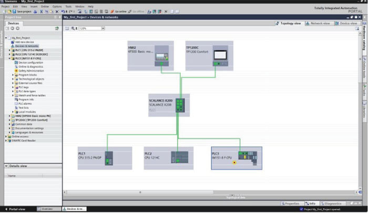Click the horizontal scrollbar in topology view
This screenshot has height=213, width=368.
pyautogui.click(x=140, y=192)
